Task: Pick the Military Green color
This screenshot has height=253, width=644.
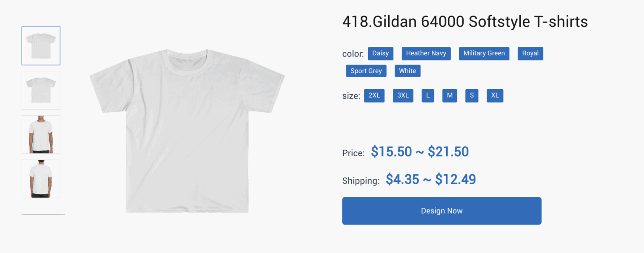Action: [x=484, y=54]
